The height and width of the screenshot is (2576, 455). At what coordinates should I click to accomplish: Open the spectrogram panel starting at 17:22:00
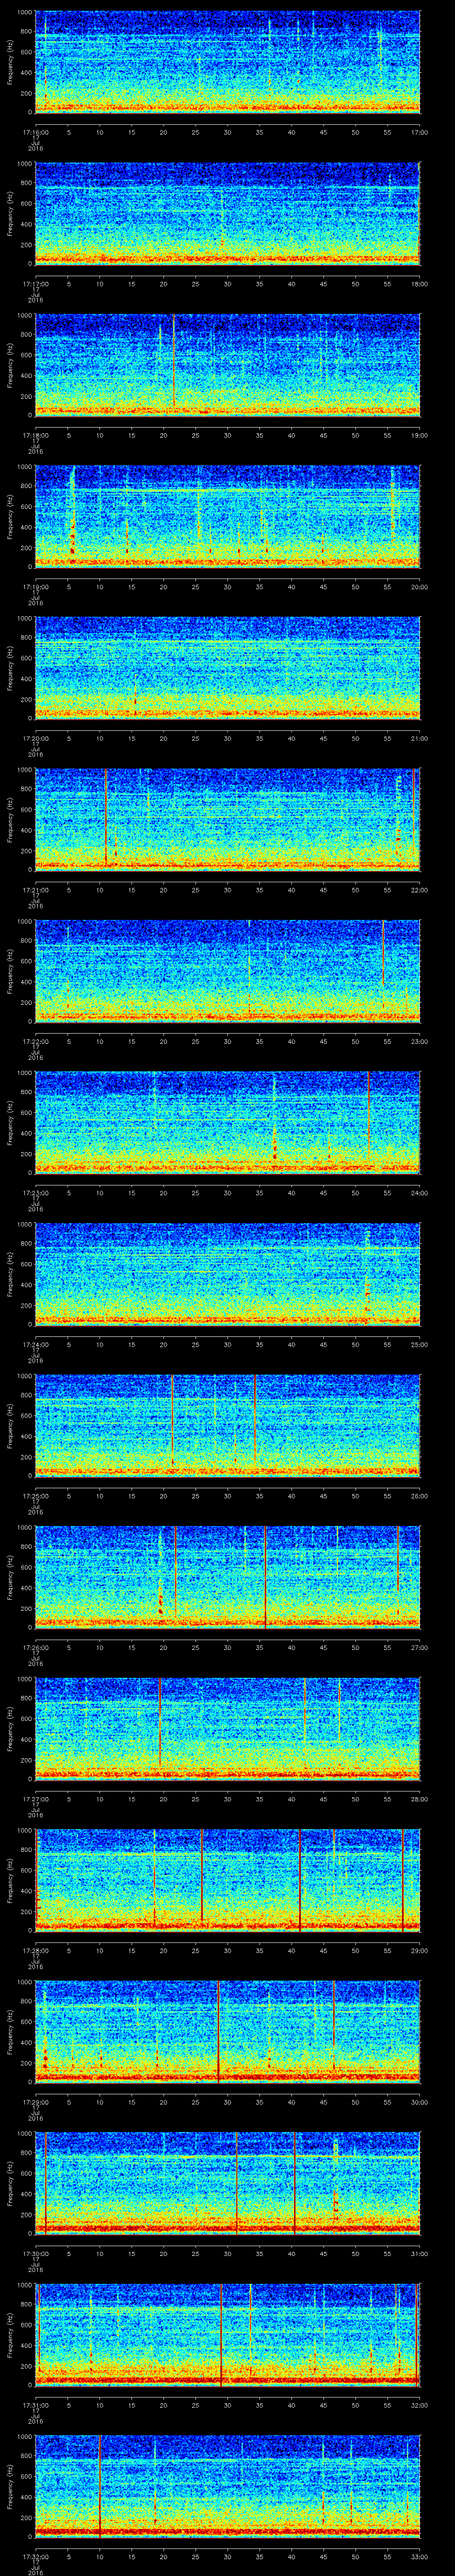pyautogui.click(x=227, y=971)
